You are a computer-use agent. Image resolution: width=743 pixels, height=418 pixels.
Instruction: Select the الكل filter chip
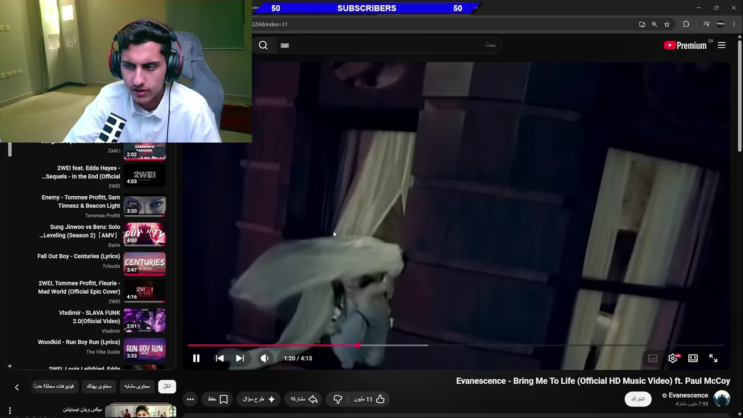pyautogui.click(x=167, y=386)
